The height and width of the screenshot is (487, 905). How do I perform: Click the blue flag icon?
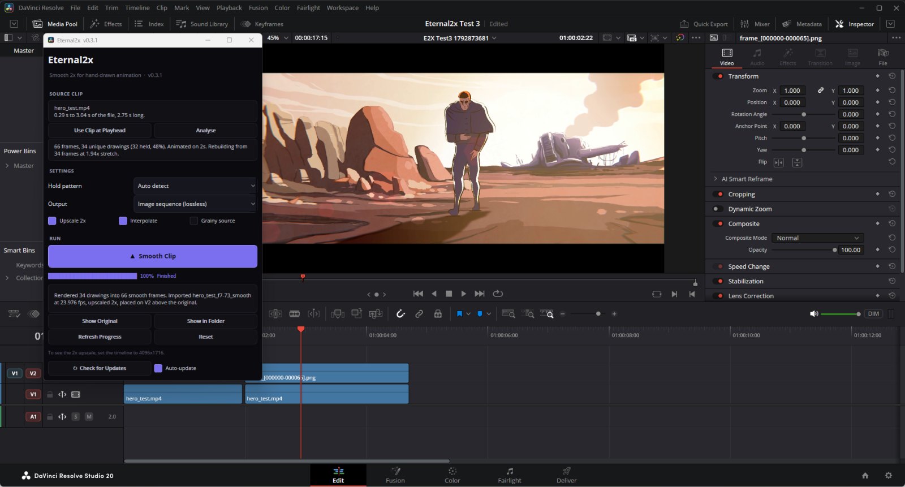click(459, 314)
